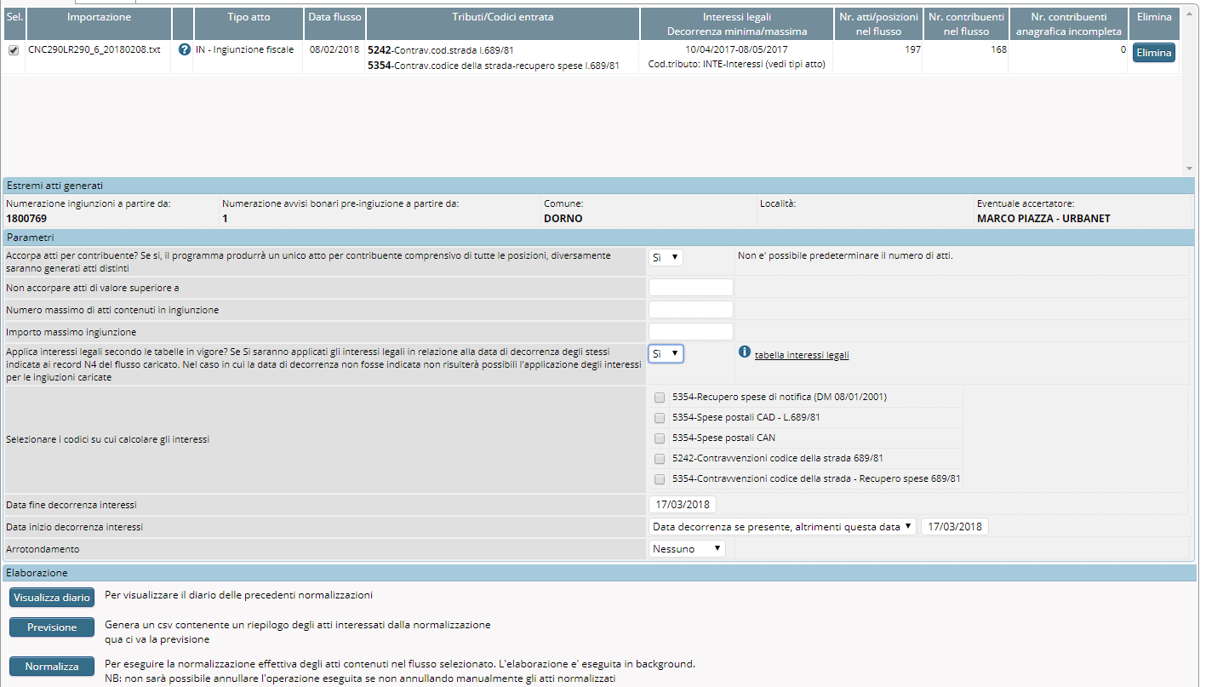Viewport: 1206px width, 687px height.
Task: Select 5242-Contravvenzioni codice della strada checkbox
Action: tap(660, 459)
